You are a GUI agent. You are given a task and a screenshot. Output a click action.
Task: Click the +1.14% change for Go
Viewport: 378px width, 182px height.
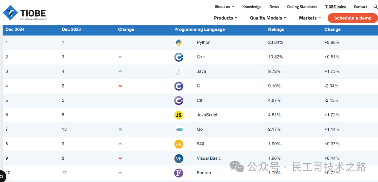(x=332, y=129)
